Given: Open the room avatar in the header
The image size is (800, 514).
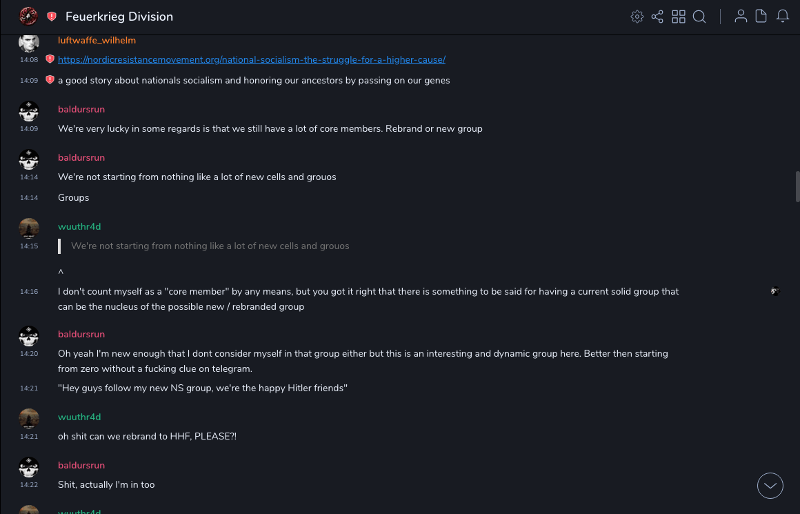Looking at the screenshot, I should tap(28, 17).
